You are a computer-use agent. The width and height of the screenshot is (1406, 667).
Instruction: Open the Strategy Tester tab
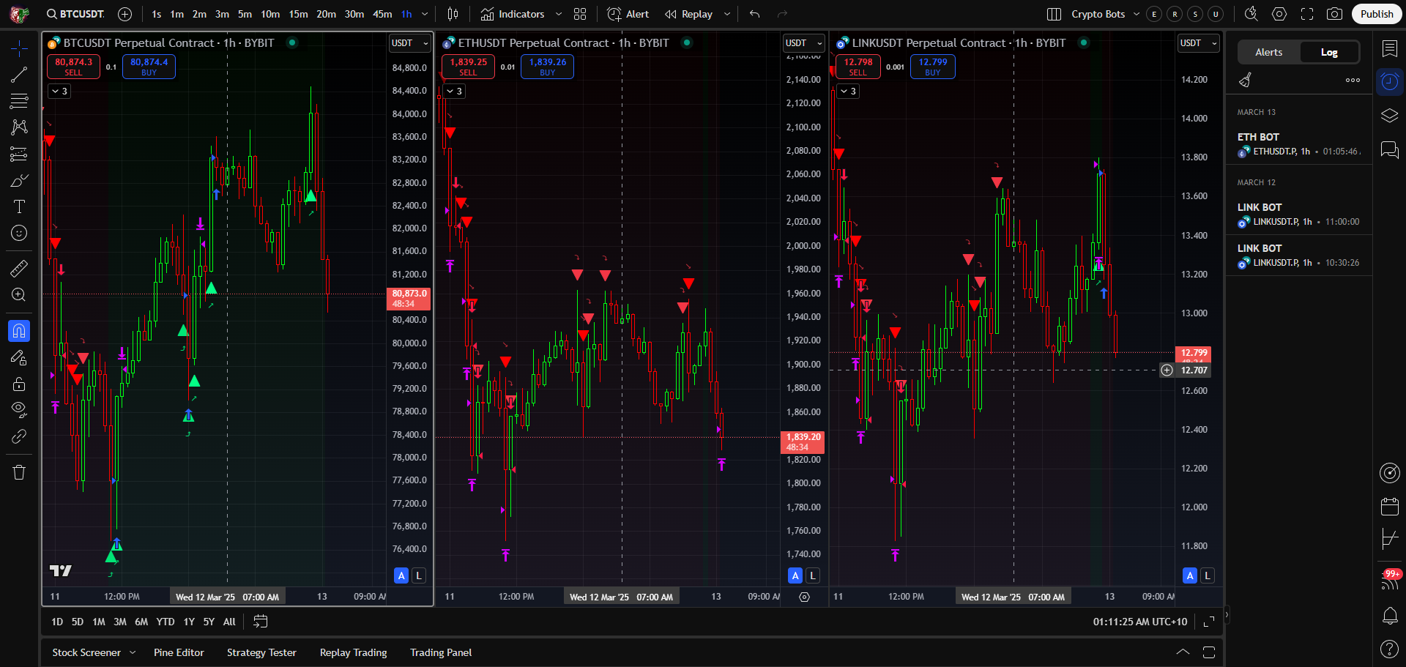[x=261, y=652]
